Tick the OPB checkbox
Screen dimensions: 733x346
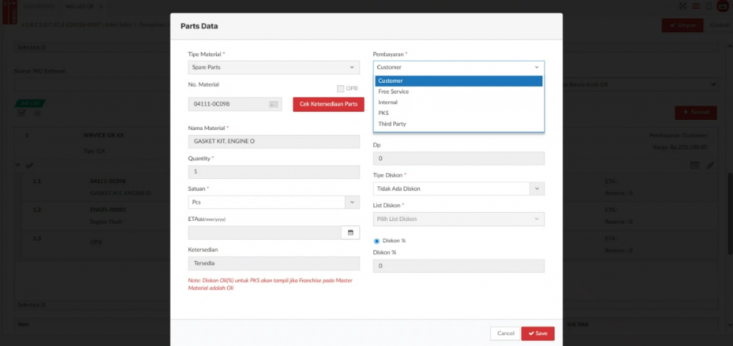click(x=341, y=89)
